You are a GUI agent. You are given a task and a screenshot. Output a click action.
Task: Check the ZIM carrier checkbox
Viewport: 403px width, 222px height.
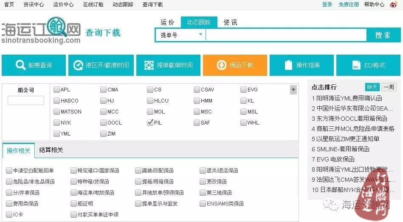(103, 133)
